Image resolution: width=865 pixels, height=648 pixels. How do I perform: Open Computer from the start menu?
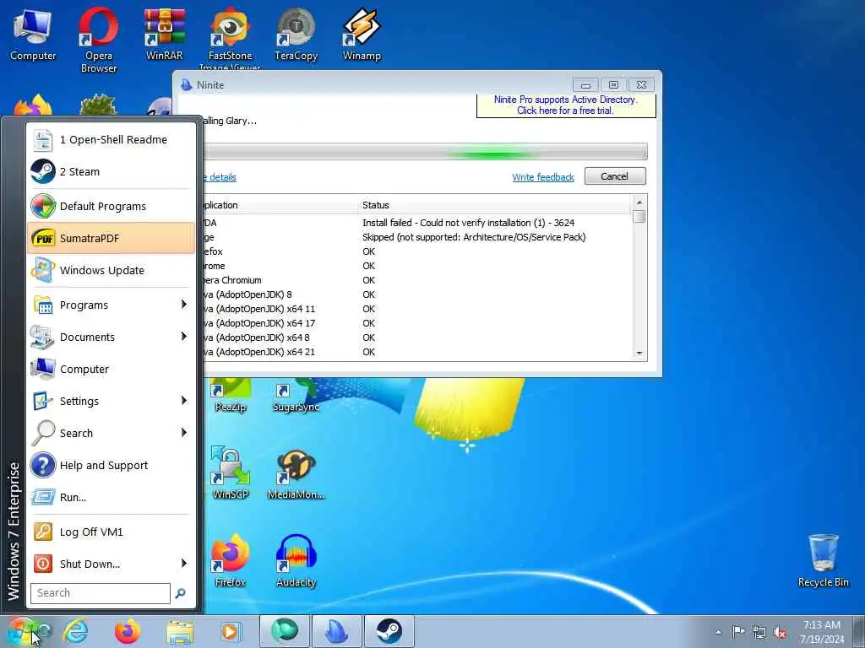111,370
